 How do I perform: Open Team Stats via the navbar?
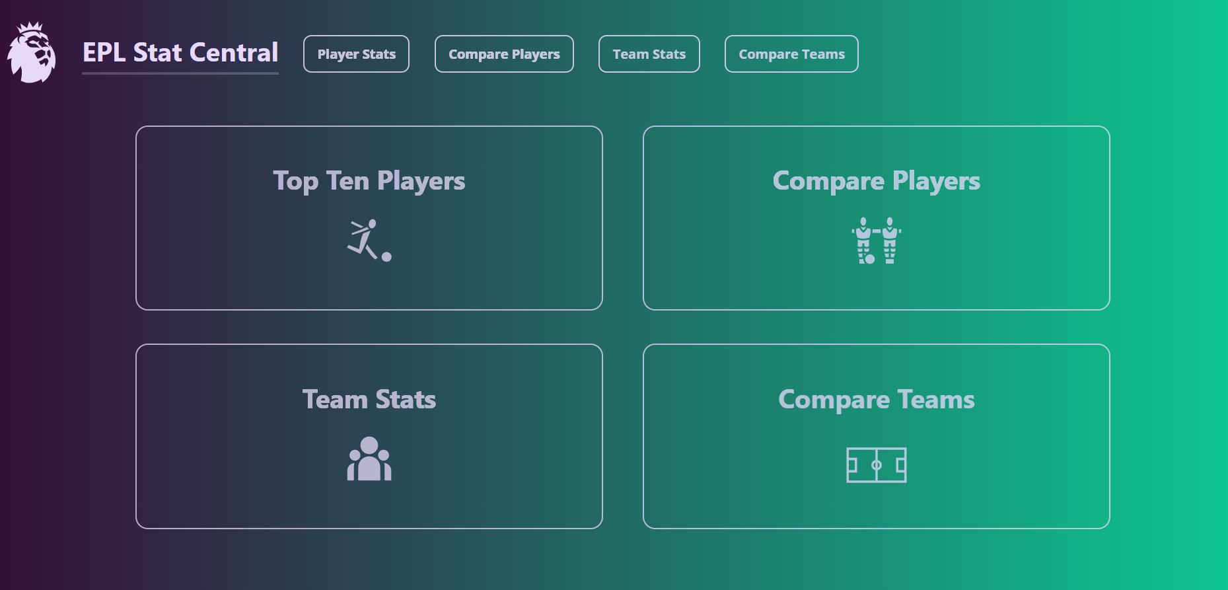click(649, 54)
